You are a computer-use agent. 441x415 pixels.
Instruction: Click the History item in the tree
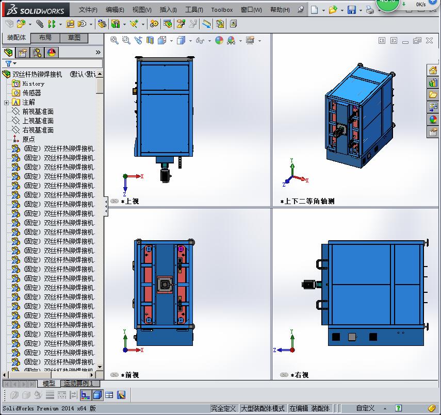[34, 84]
